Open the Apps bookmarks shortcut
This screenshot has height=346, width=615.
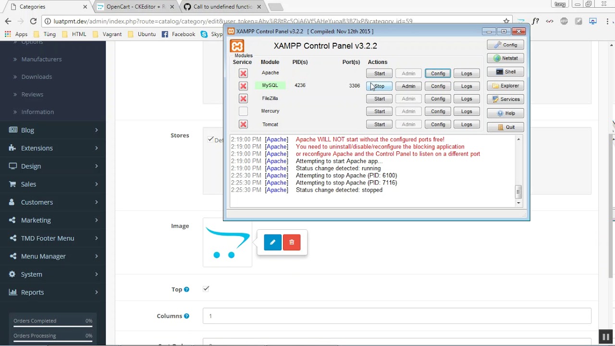pos(16,34)
